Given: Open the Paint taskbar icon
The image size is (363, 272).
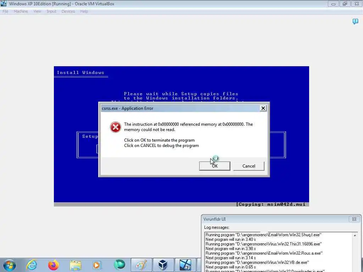Looking at the screenshot, I should click(x=141, y=265).
